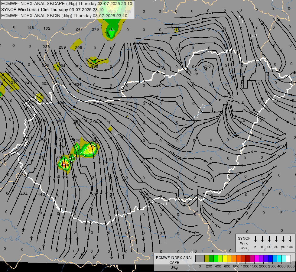Screen dimensions: 296x272
Task: Click the 1000 tick label under the color bar
Action: (245, 266)
